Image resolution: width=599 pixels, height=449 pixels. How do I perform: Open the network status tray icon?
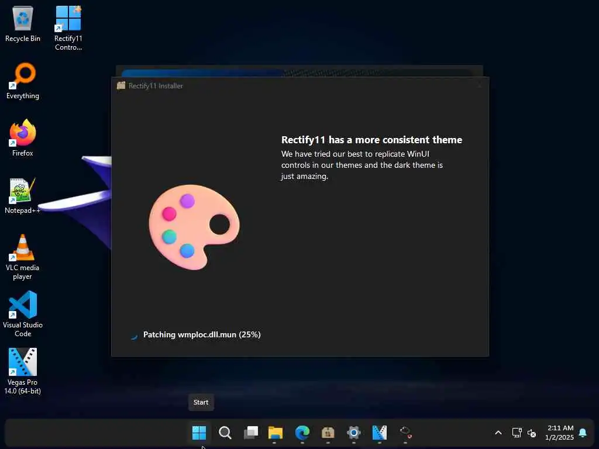click(x=517, y=433)
